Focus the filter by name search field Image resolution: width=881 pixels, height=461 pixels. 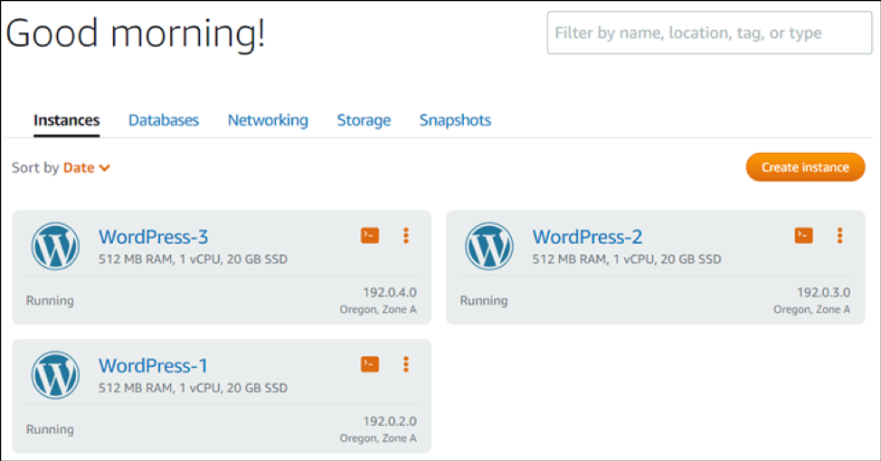click(710, 33)
